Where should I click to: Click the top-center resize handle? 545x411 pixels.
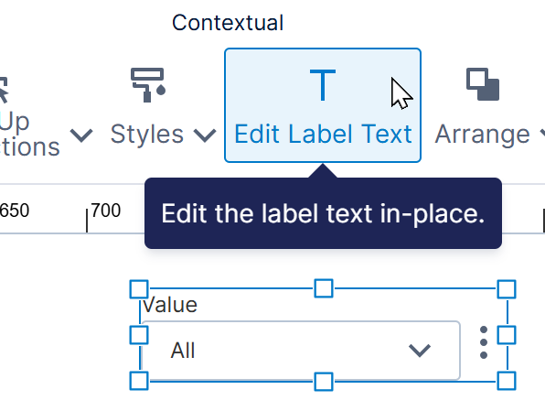click(x=324, y=288)
